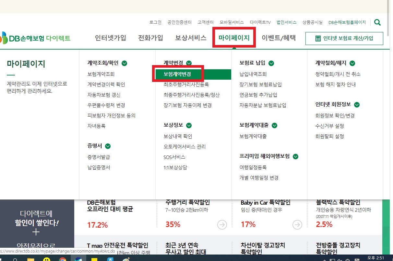393x261 pixels.
Task: Open the 보상서비스 menu
Action: 191,38
